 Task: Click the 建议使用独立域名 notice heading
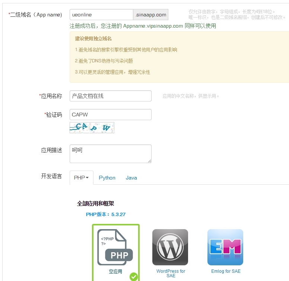(93, 38)
